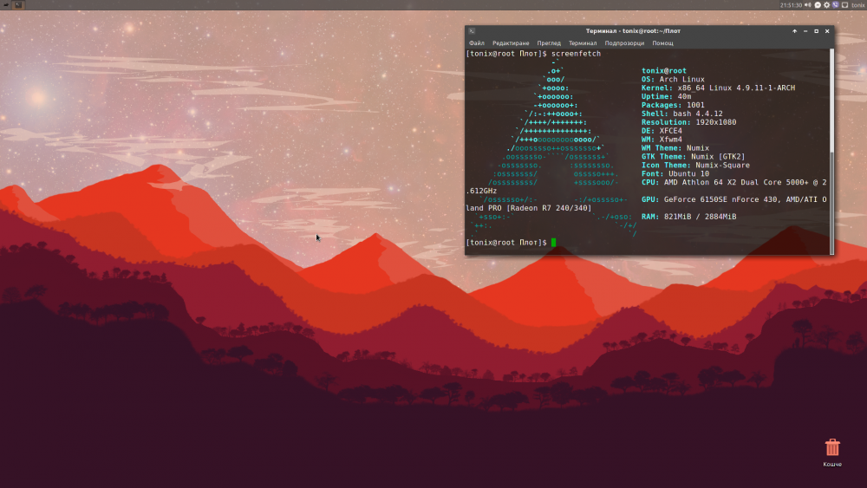Open the Файл menu in the terminal
867x488 pixels.
477,43
